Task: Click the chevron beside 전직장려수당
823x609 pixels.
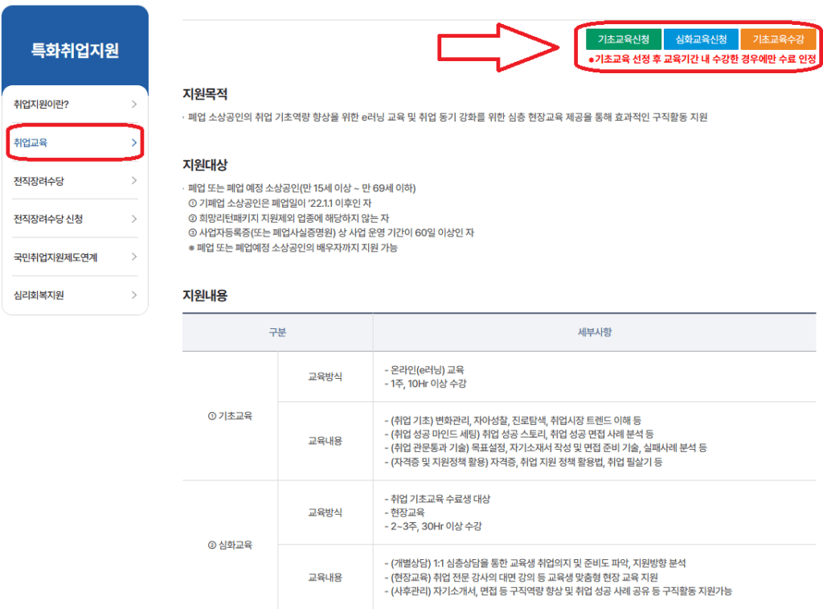Action: 134,181
